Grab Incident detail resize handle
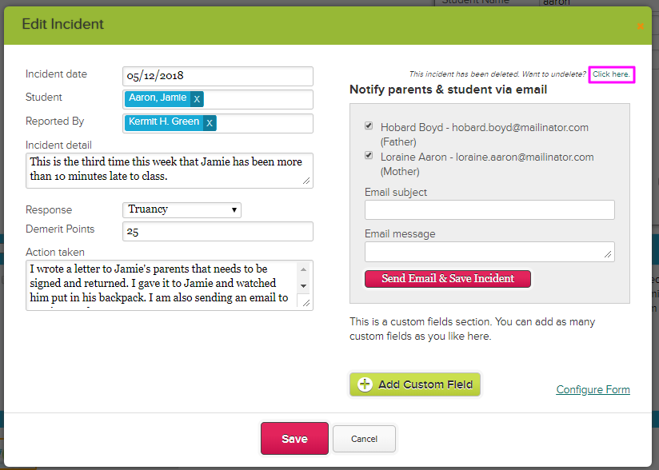Screen dimensions: 659x470 [306, 181]
